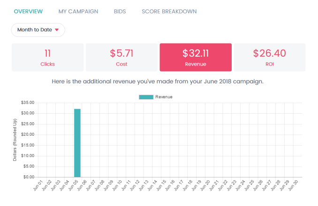Select the 11 Clicks metric card

(48, 57)
